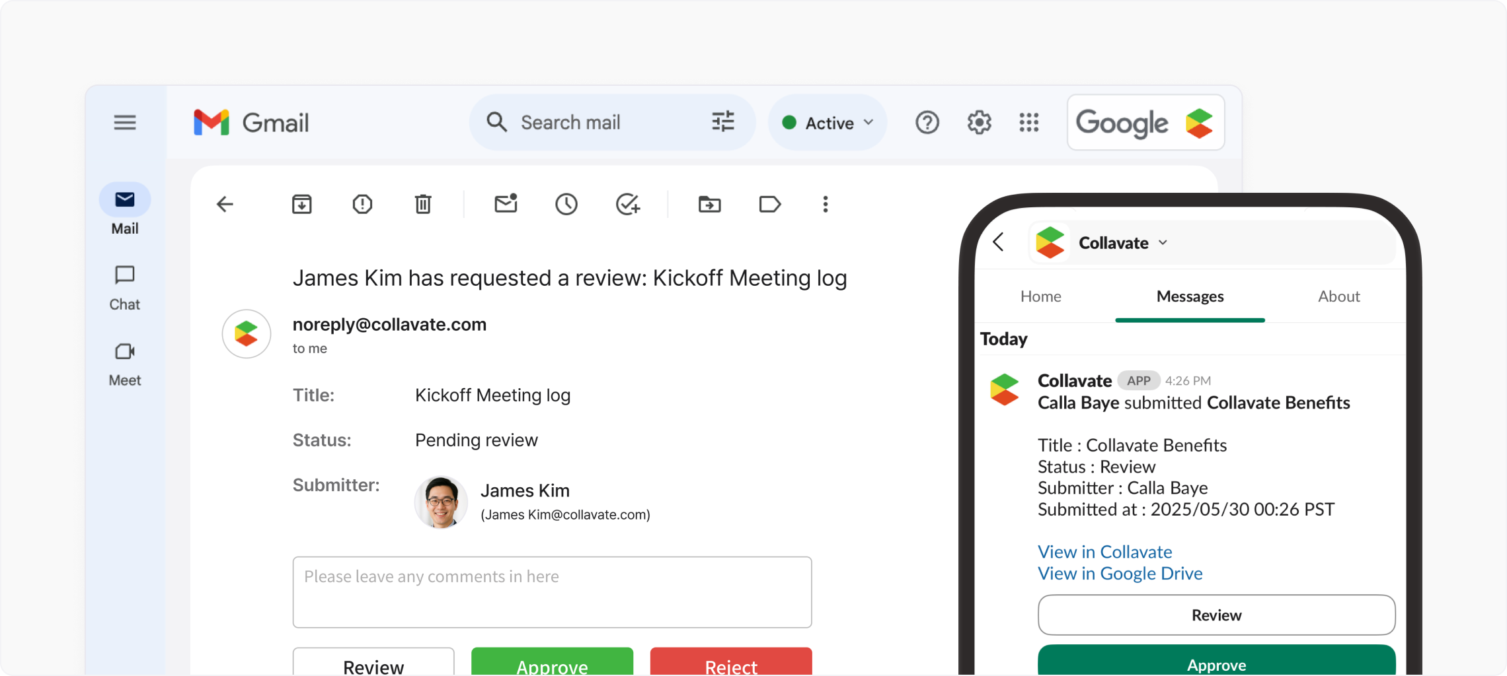Click 'Kickoff Meeting log' title value
The height and width of the screenshot is (676, 1507).
[x=492, y=395]
